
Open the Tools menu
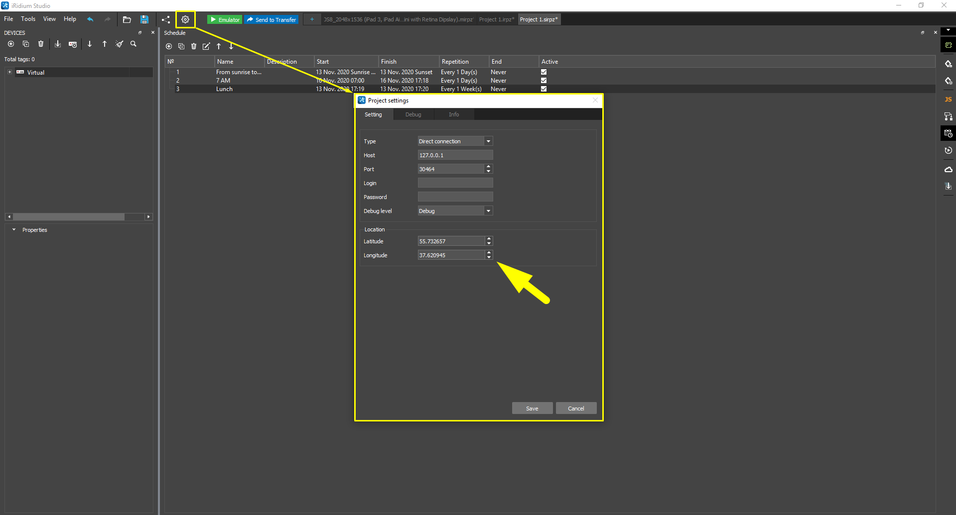pyautogui.click(x=28, y=19)
